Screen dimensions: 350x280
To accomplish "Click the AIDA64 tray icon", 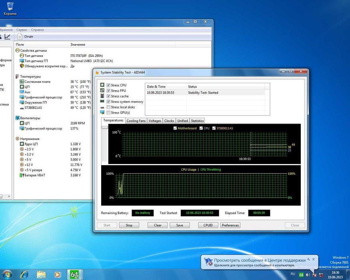I will [x=301, y=275].
